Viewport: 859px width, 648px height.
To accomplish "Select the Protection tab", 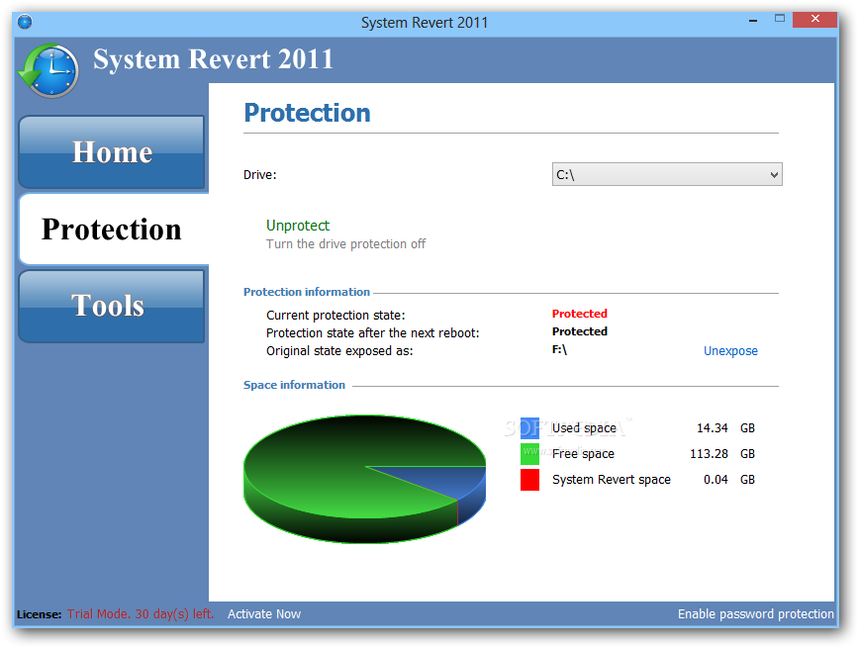I will (113, 229).
